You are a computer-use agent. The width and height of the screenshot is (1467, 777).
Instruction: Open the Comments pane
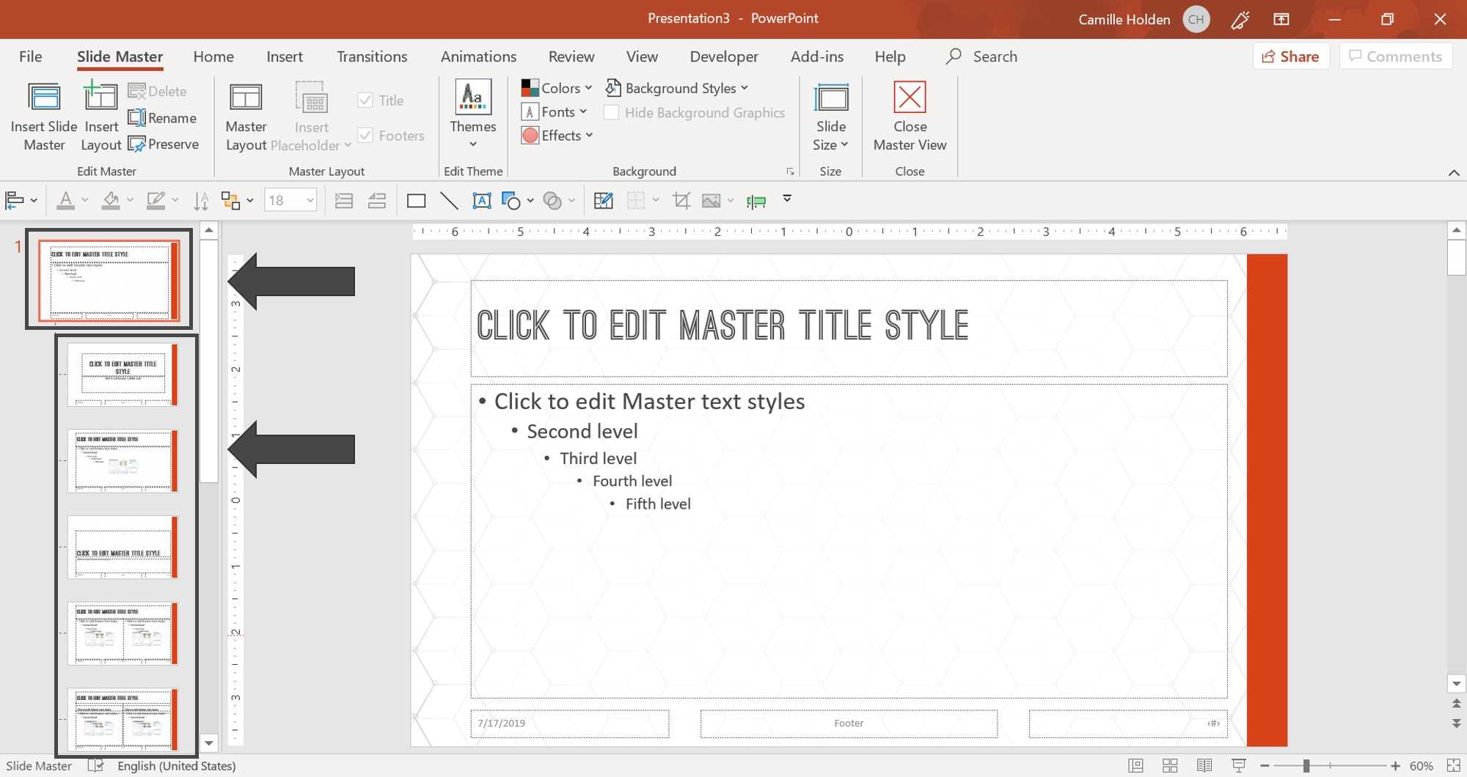[1396, 56]
